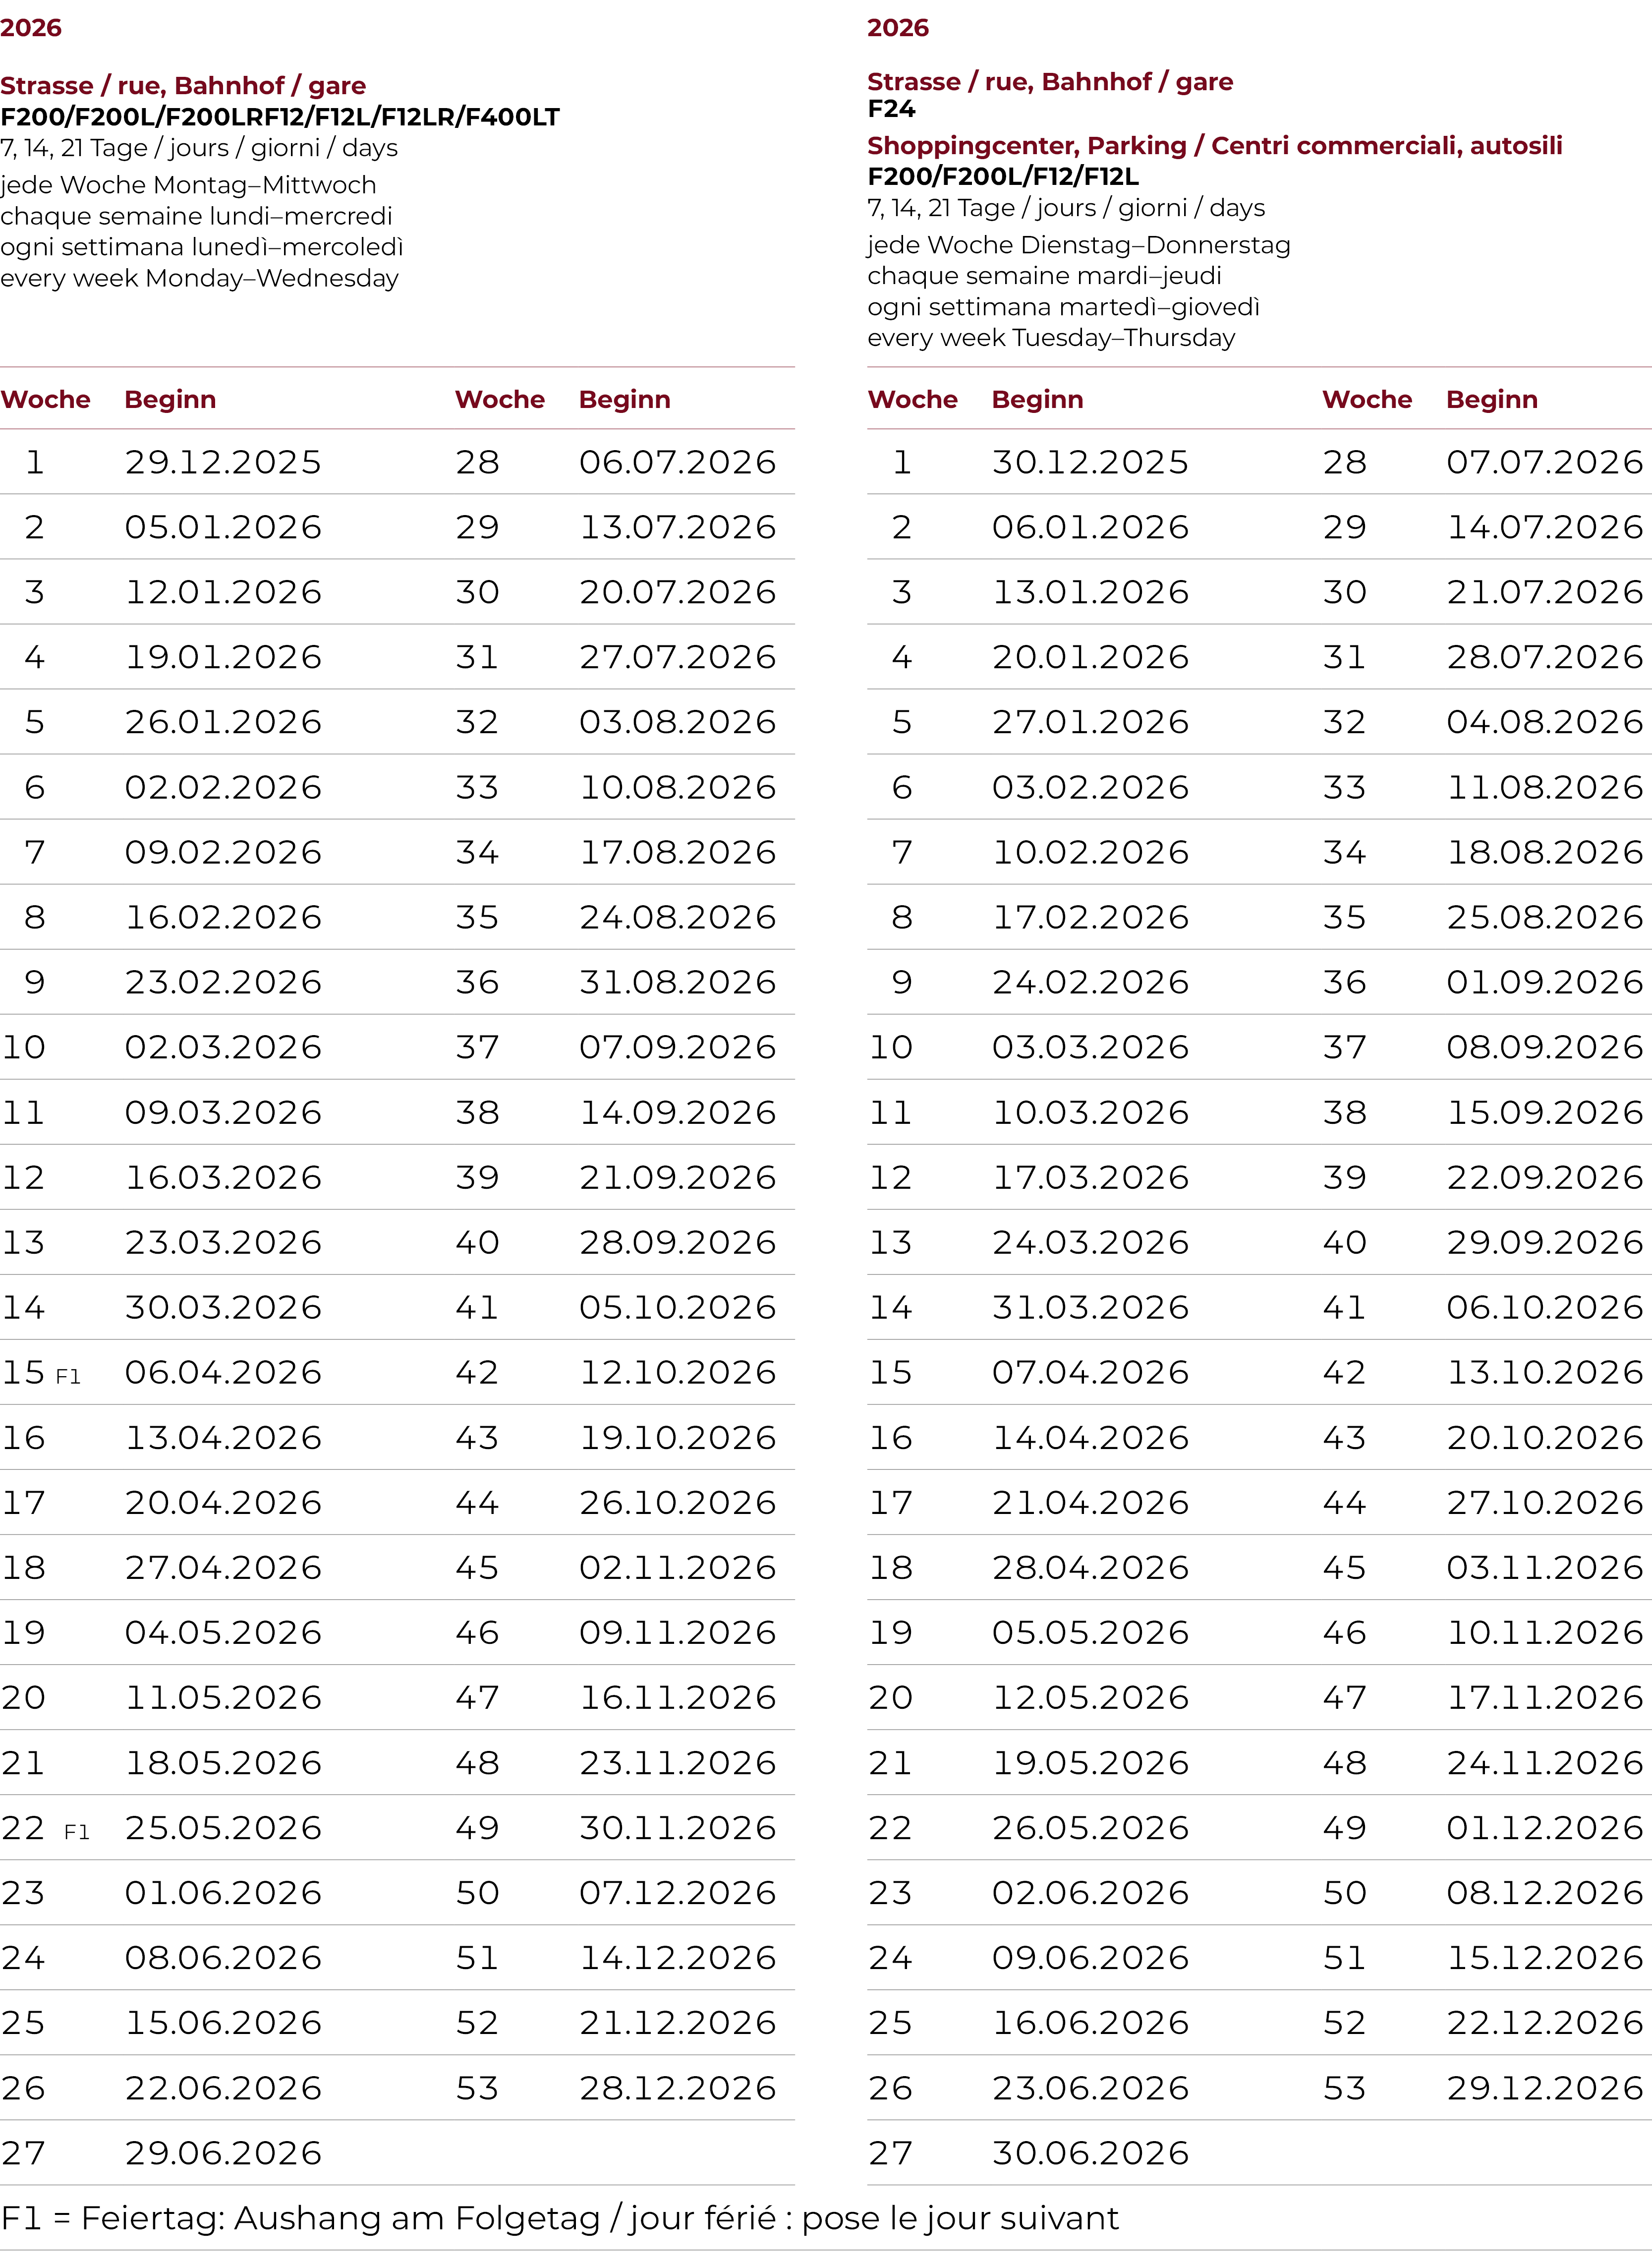This screenshot has width=1652, height=2266.
Task: Click 'every week Monday–Wednesday' text
Action: [x=199, y=278]
